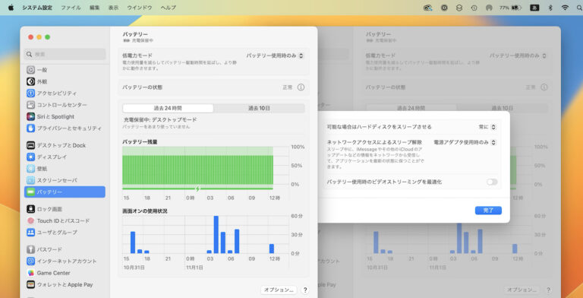Click dimmed オプション… button in right window
This screenshot has height=298, width=583.
coord(522,290)
